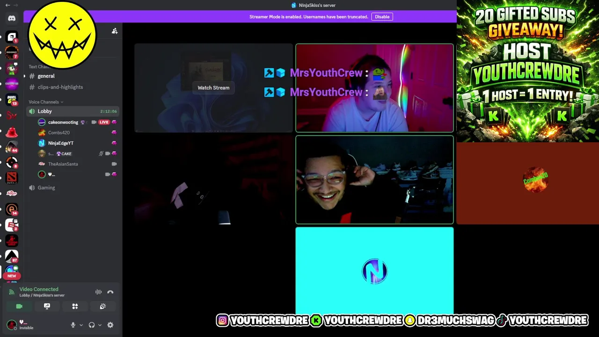Focus the cyan NinjaEdge avatar tile
The width and height of the screenshot is (599, 337).
point(374,271)
